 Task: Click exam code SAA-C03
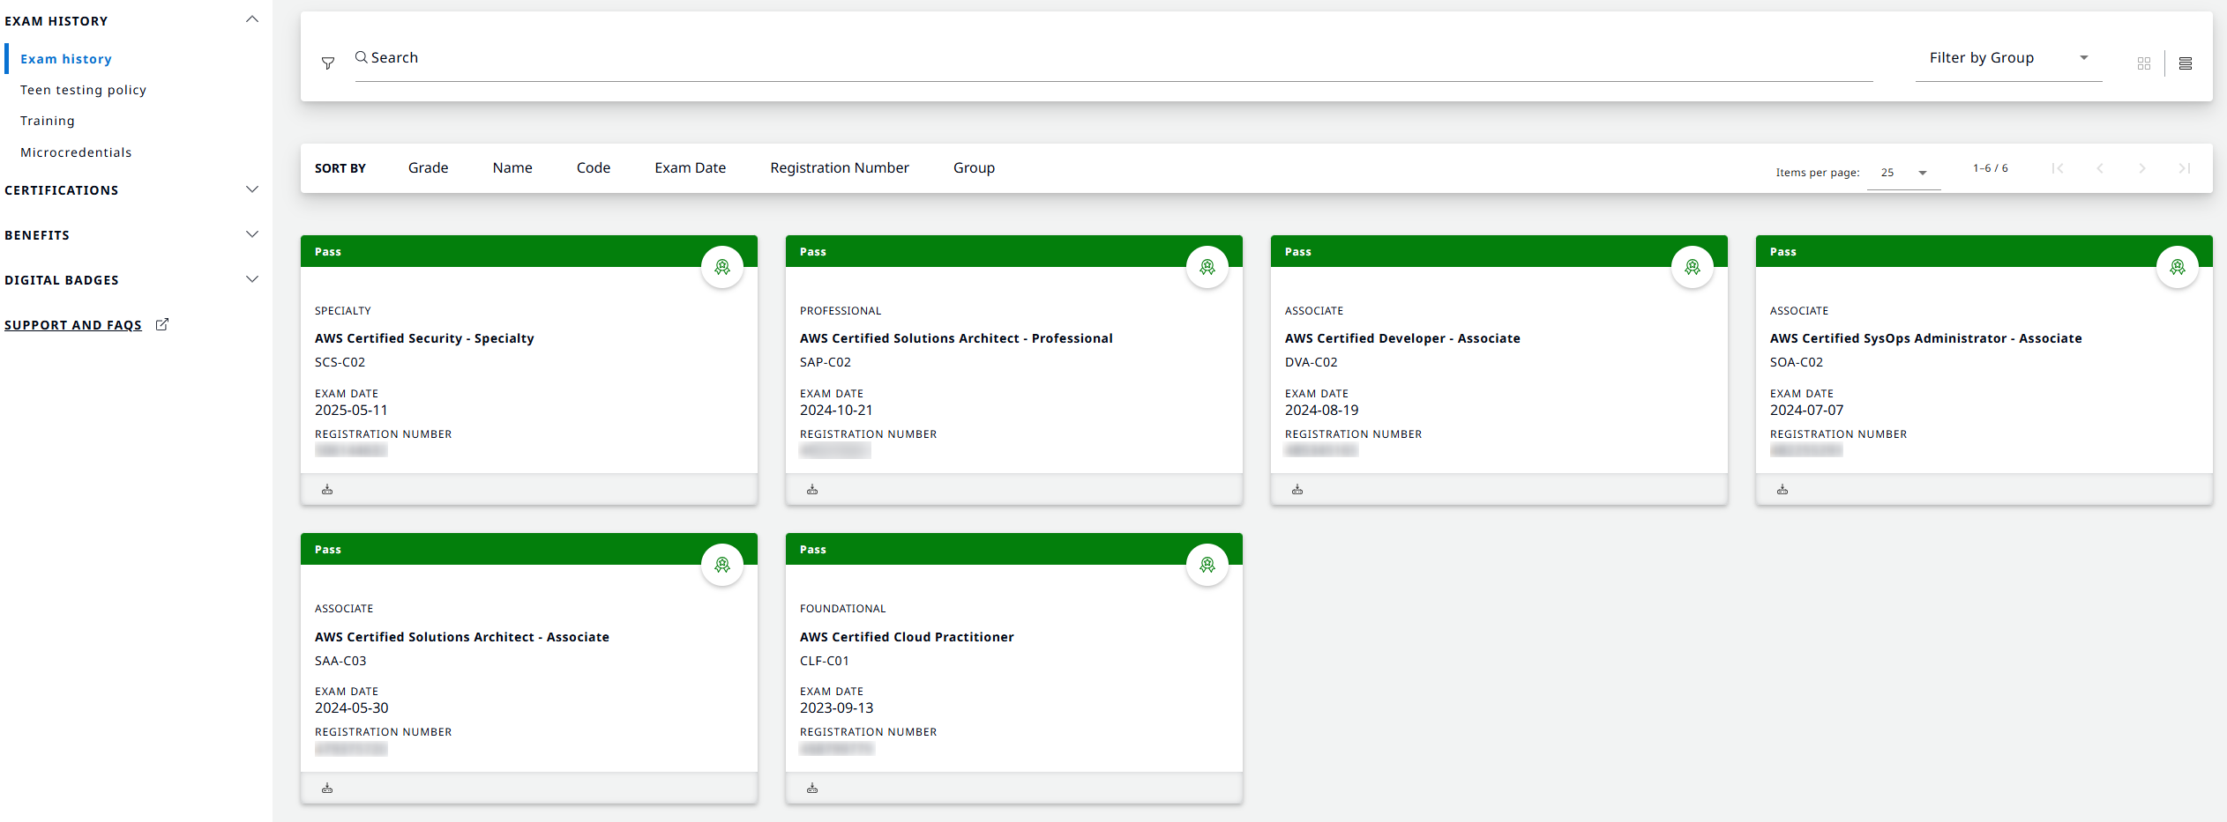pos(340,661)
